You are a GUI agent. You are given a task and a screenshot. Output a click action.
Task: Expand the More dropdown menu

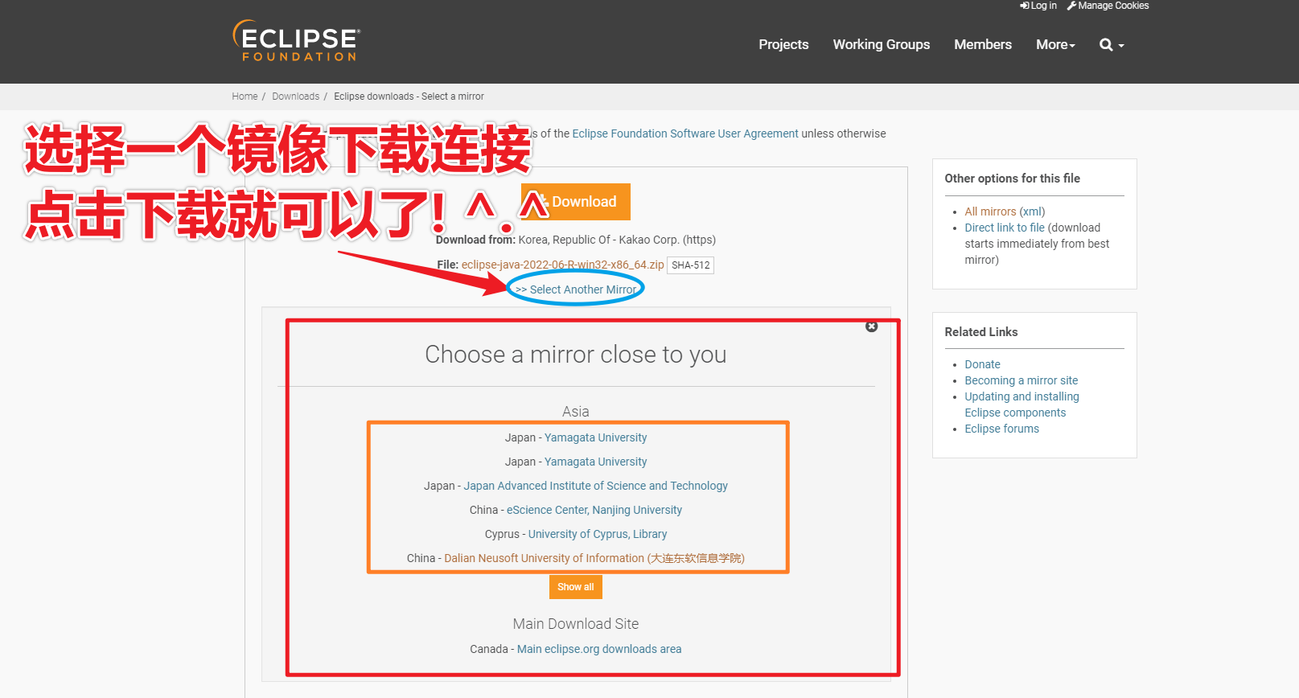coord(1055,45)
